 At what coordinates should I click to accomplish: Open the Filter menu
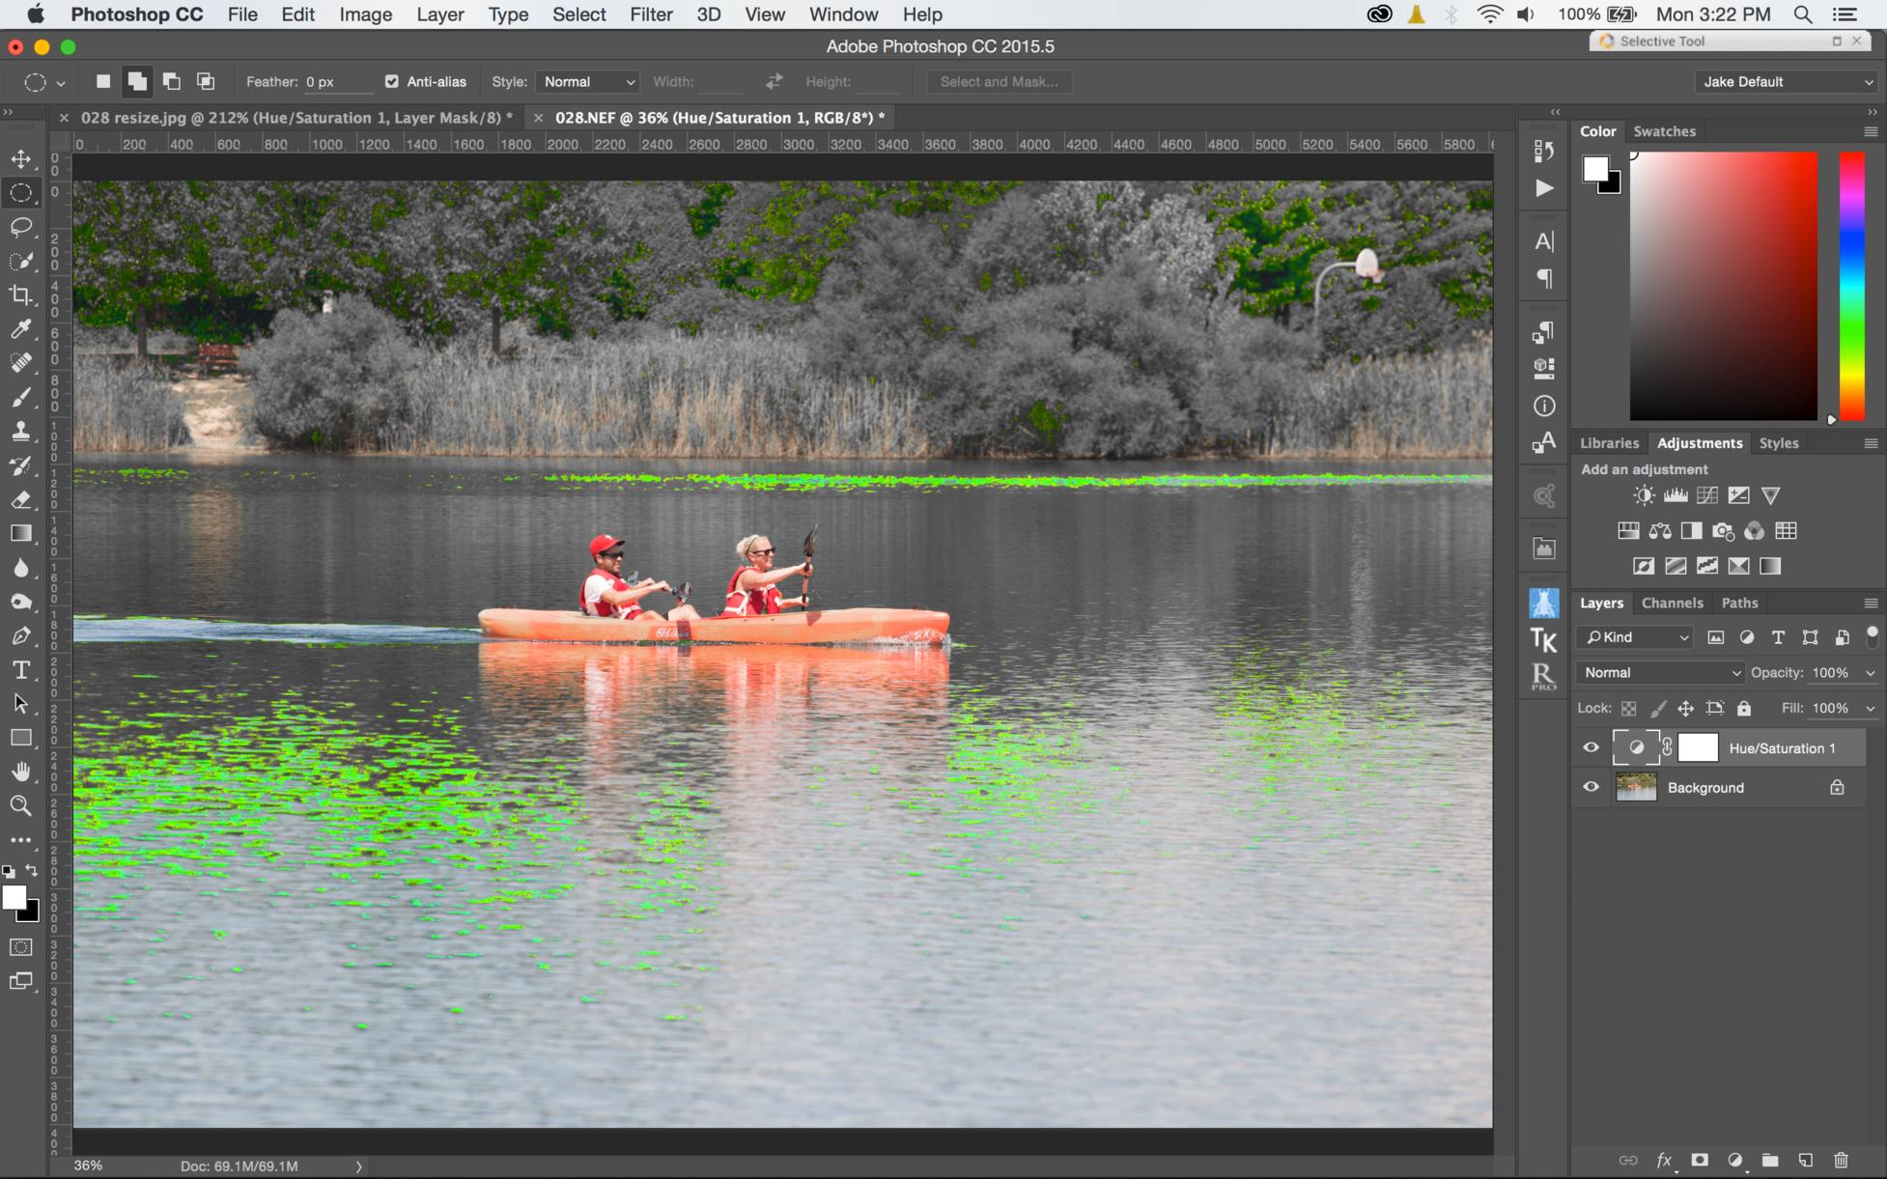pyautogui.click(x=651, y=14)
